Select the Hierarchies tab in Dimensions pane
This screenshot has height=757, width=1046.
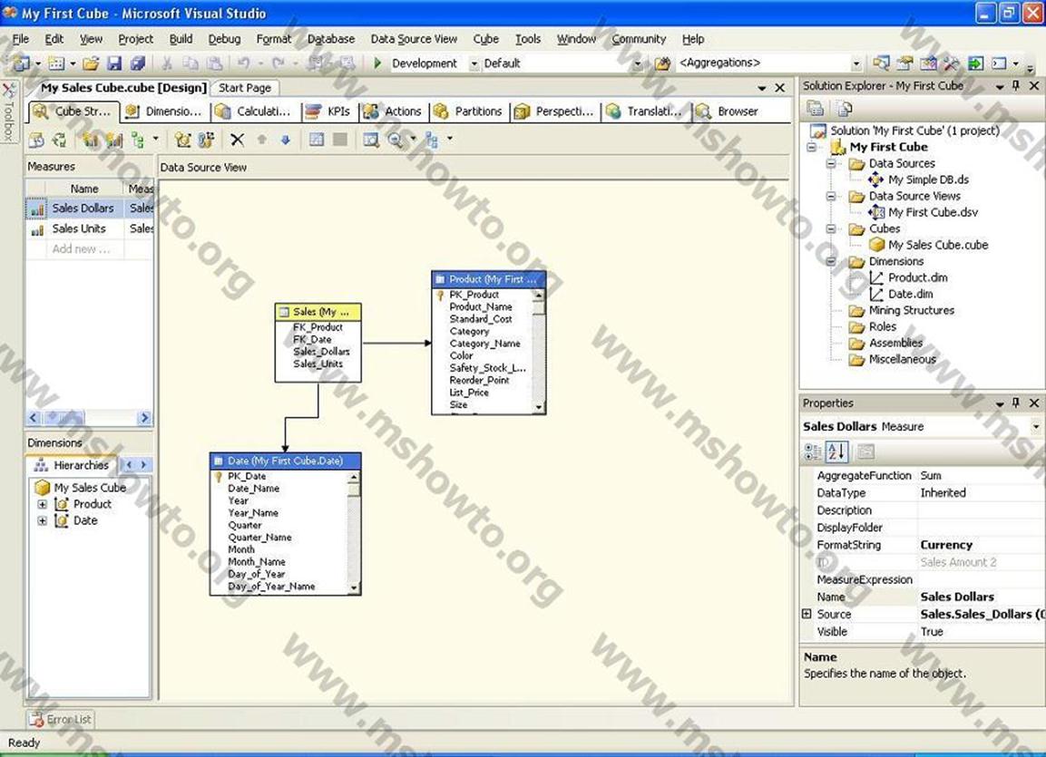72,464
